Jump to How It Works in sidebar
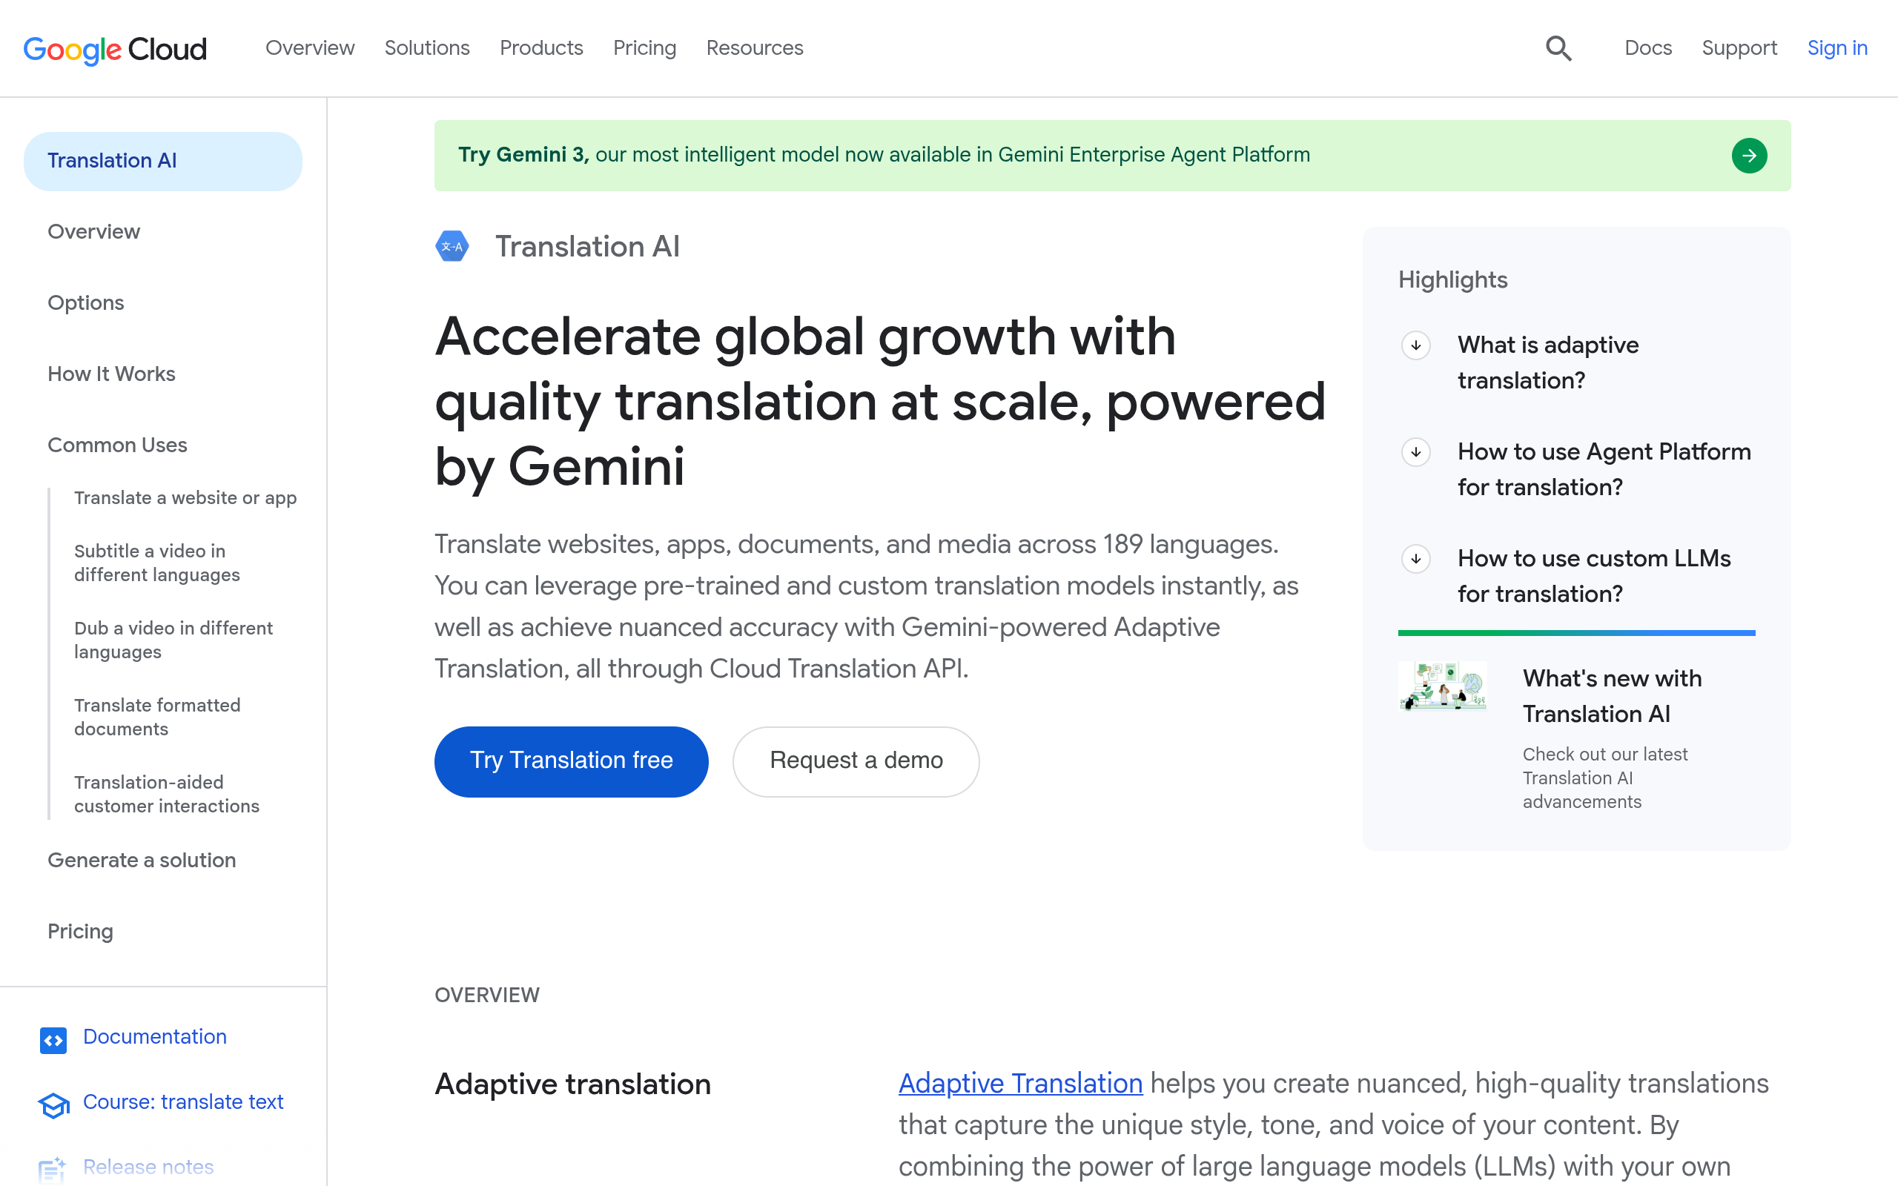The width and height of the screenshot is (1898, 1186). (111, 374)
